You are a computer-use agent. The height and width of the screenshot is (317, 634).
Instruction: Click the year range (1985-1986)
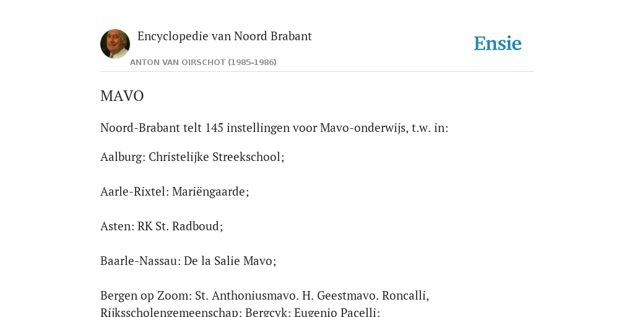253,63
